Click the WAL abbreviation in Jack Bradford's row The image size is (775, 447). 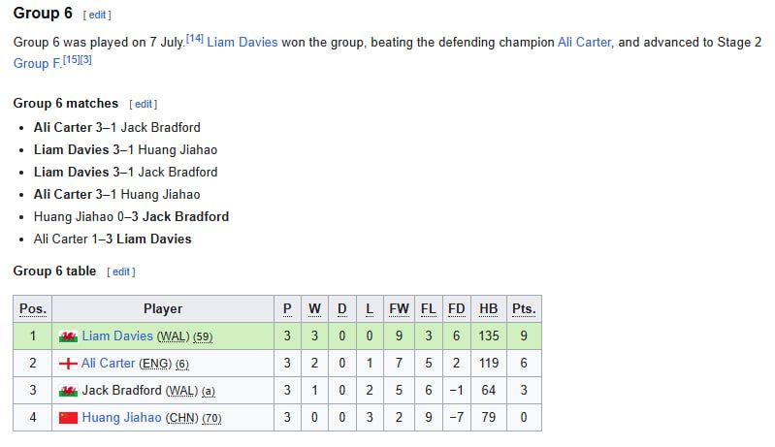(x=181, y=391)
